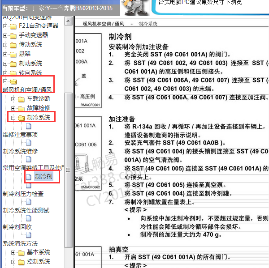The height and width of the screenshot is (268, 269).
Task: Expand the 车载诊断 tree node
Action: [13, 99]
